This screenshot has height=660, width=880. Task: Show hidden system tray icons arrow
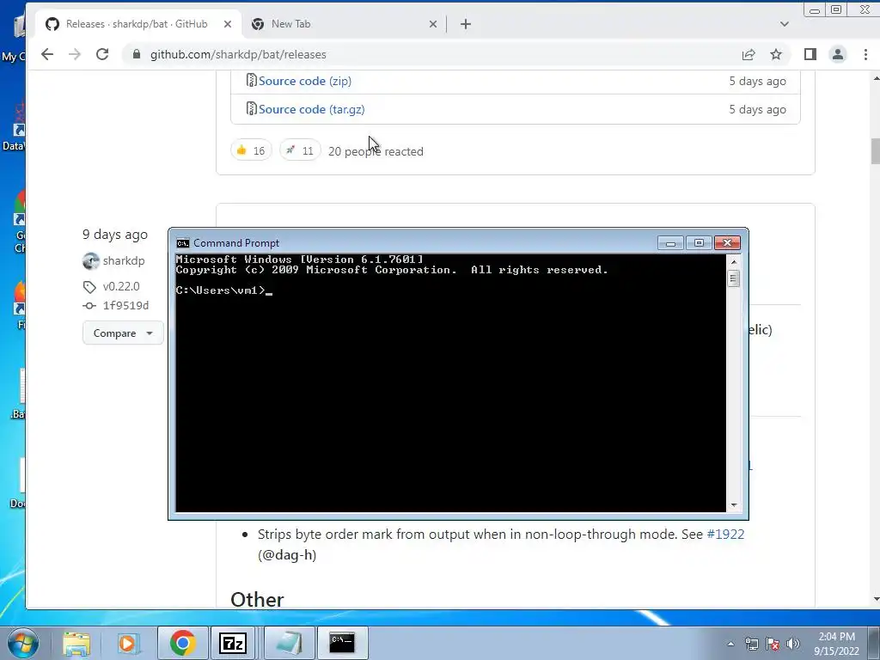pyautogui.click(x=730, y=644)
